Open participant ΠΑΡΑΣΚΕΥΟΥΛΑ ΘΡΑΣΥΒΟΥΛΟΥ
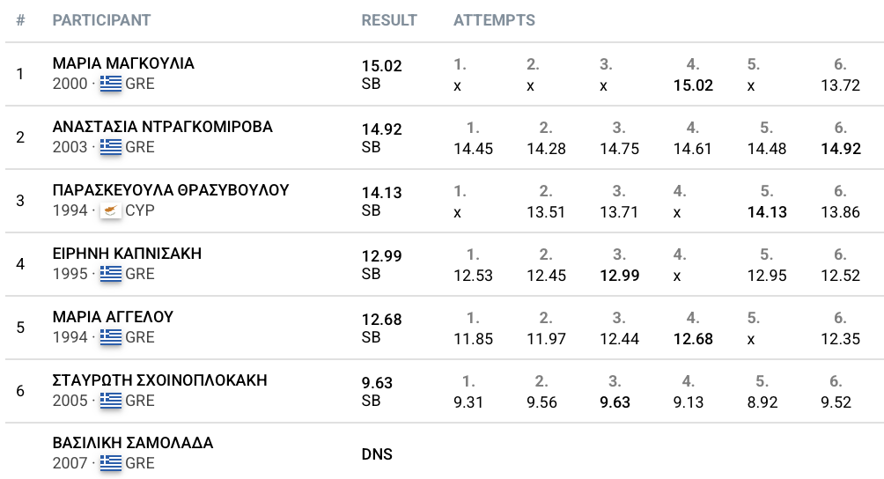Screen dimensions: 884x479 (x=171, y=190)
